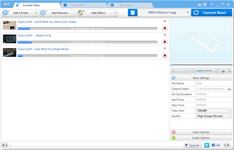This screenshot has width=234, height=150.
Task: Click the AVC logo icon
Action: [x=7, y=5]
